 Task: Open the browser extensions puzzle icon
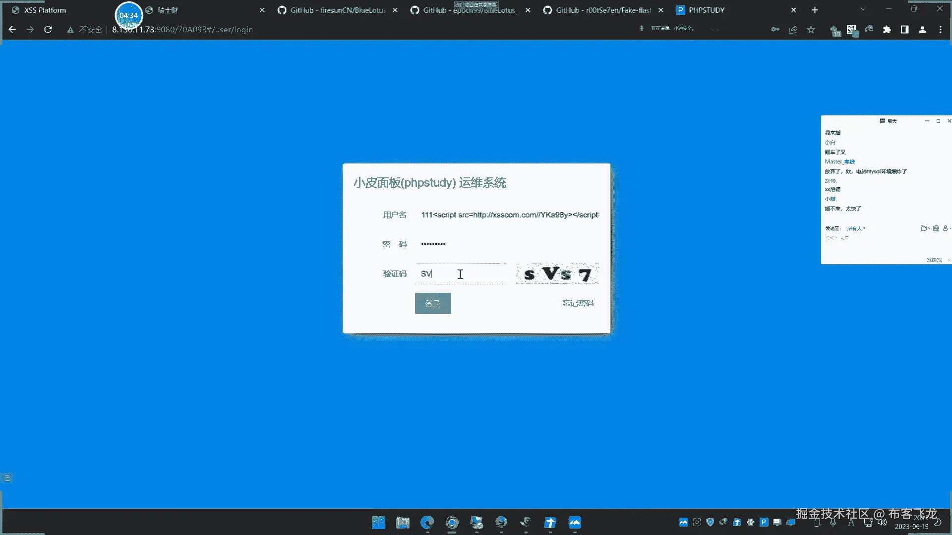(x=887, y=30)
